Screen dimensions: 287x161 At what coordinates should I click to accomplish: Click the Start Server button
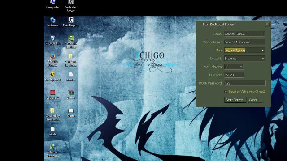pos(235,100)
